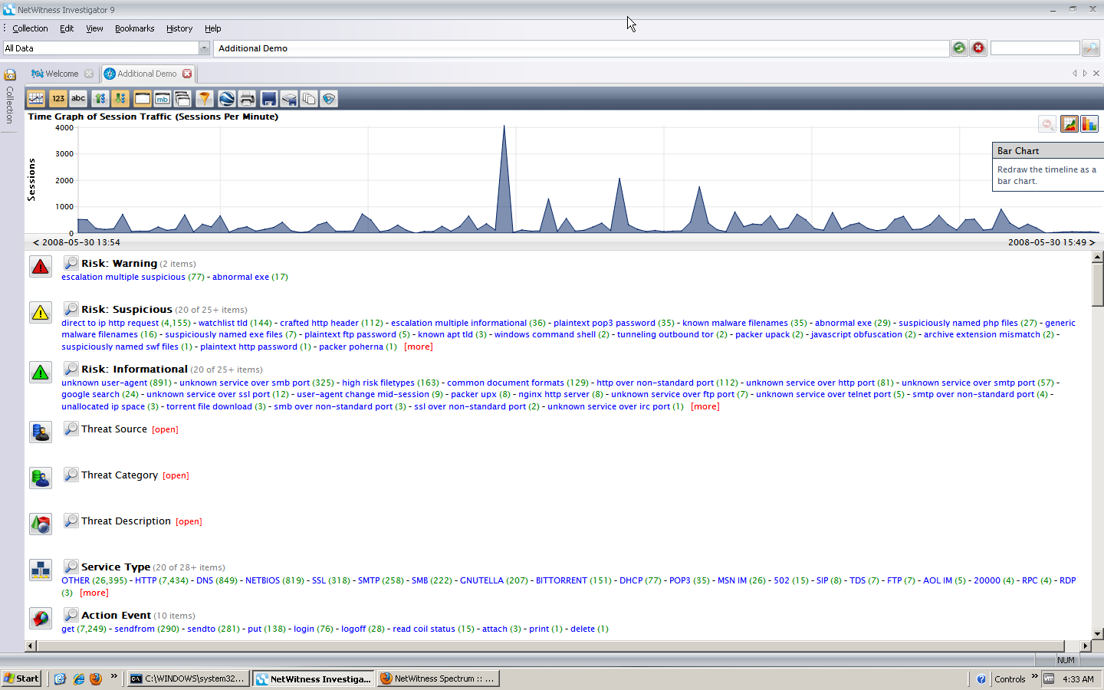
Task: Open the Collection menu
Action: point(30,28)
